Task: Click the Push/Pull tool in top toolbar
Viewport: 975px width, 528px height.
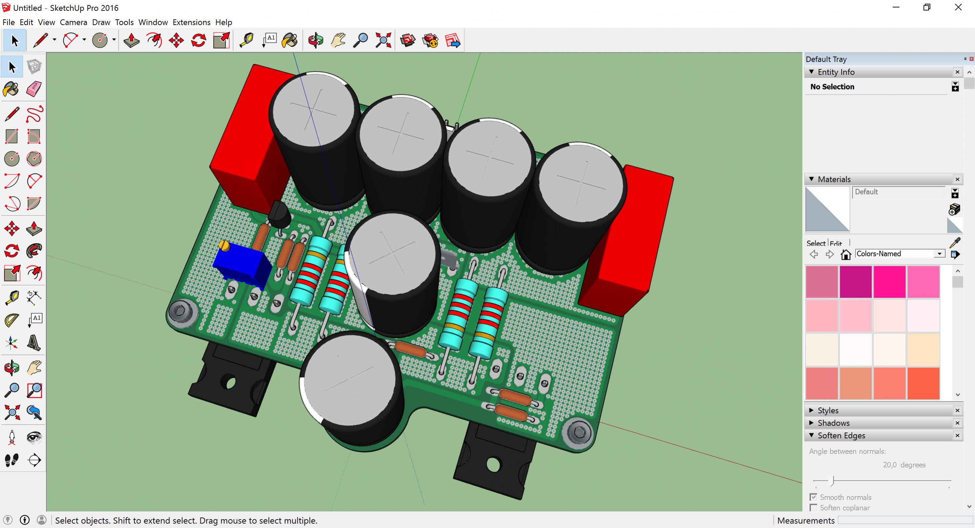Action: 131,40
